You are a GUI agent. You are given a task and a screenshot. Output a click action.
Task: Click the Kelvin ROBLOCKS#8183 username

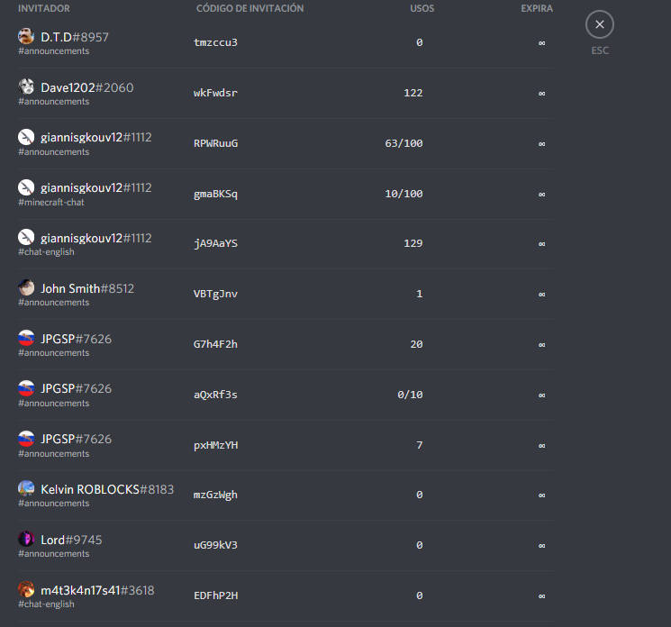coord(107,489)
